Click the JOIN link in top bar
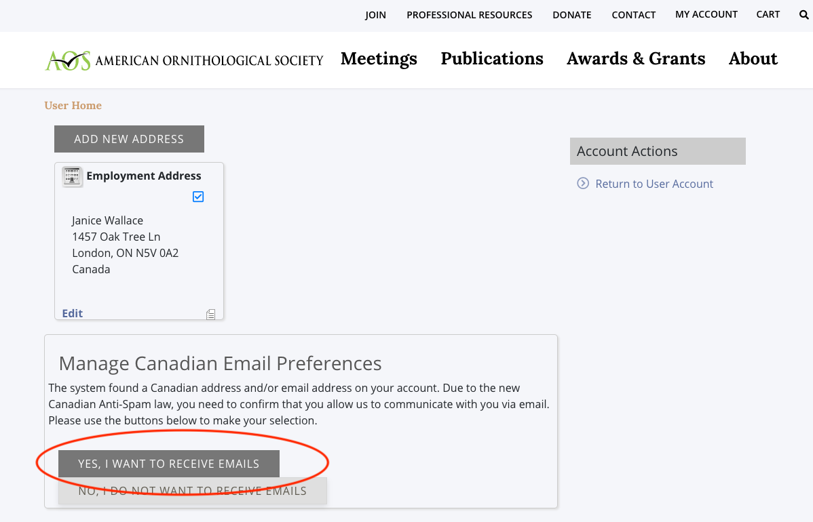This screenshot has height=522, width=813. [x=375, y=15]
